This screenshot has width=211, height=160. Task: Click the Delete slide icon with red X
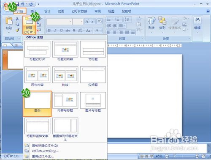[38, 30]
